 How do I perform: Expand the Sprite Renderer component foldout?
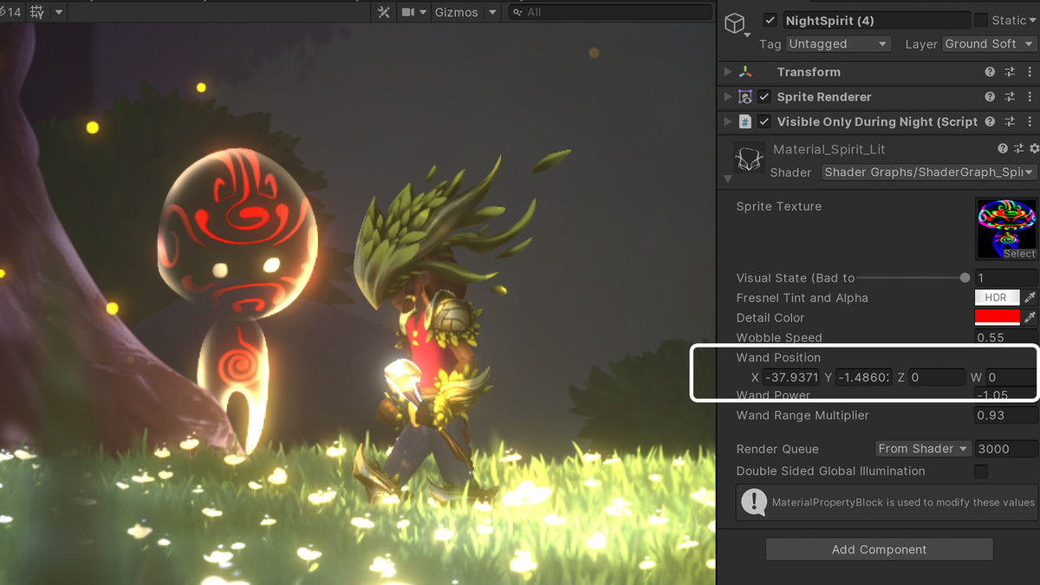(728, 97)
